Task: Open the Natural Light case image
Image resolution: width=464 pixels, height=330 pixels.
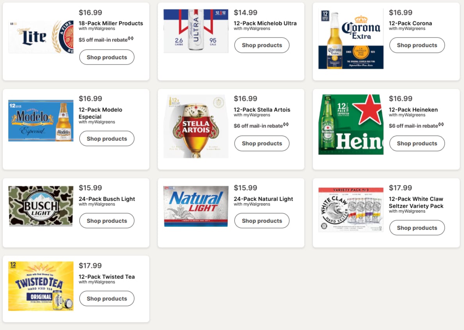Action: coord(196,206)
